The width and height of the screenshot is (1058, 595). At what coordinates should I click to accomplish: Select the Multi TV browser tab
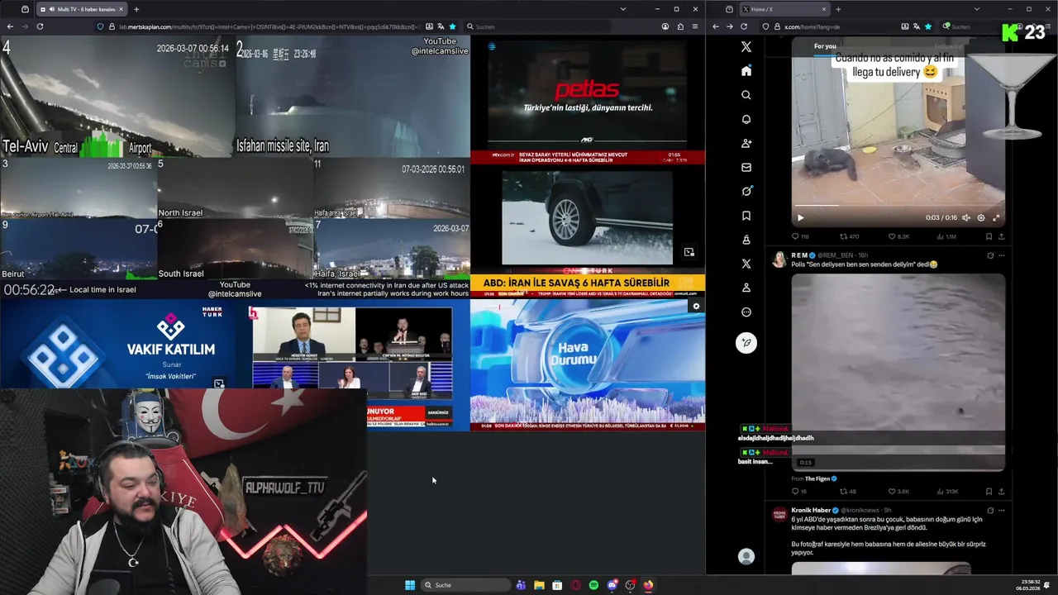pyautogui.click(x=83, y=9)
